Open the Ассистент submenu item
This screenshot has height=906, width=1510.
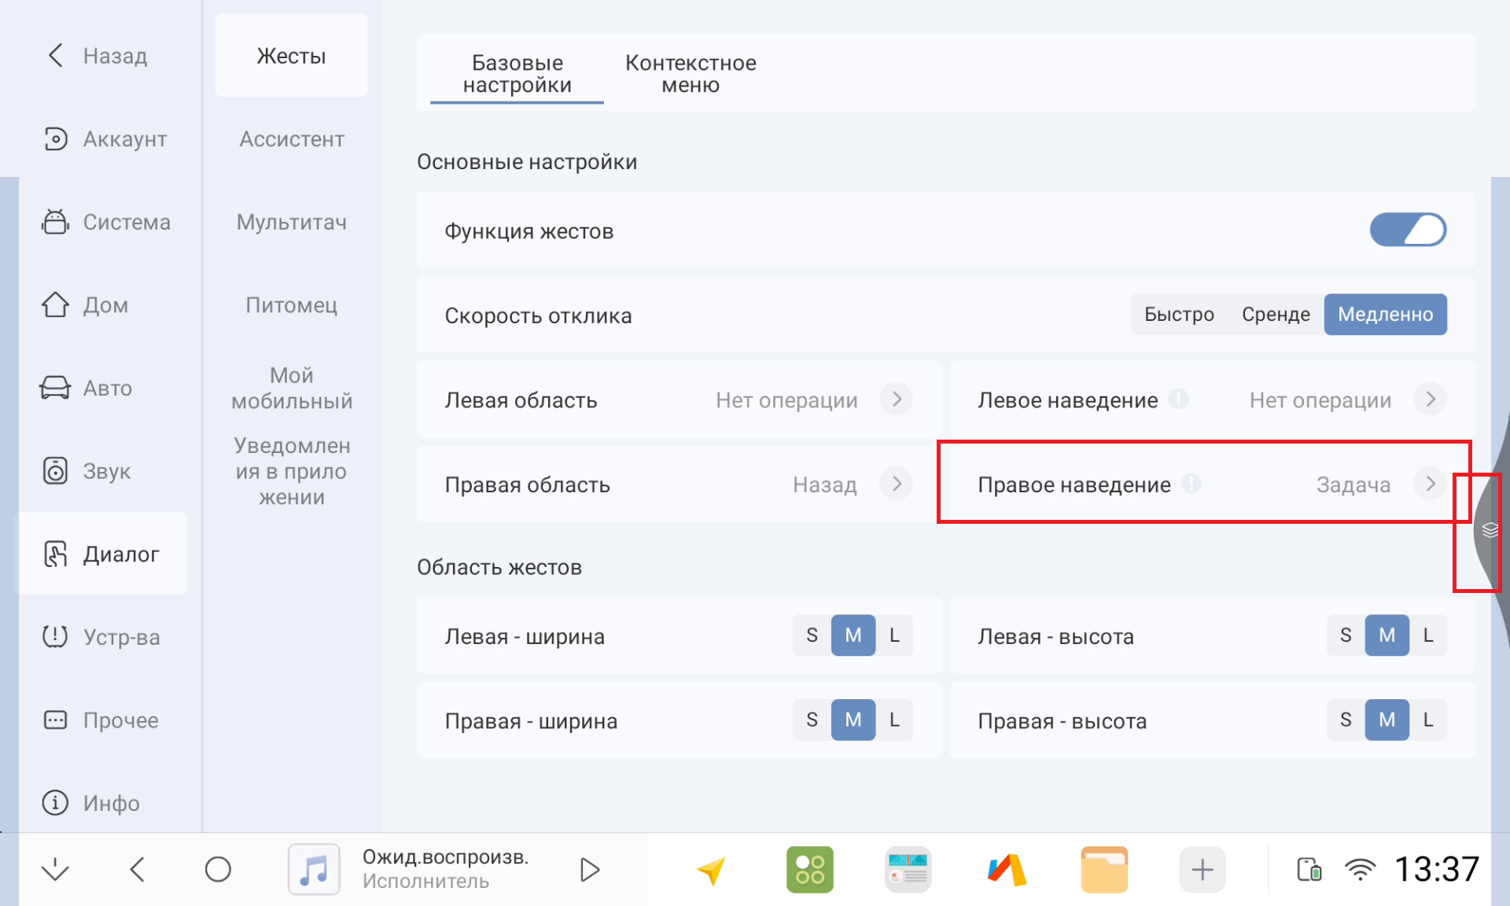[x=291, y=139]
